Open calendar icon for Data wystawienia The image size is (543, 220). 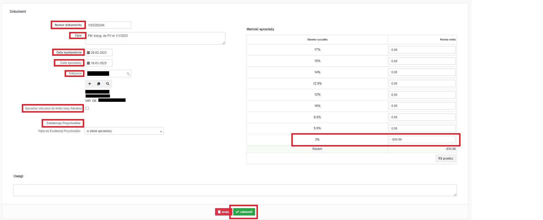pos(88,53)
